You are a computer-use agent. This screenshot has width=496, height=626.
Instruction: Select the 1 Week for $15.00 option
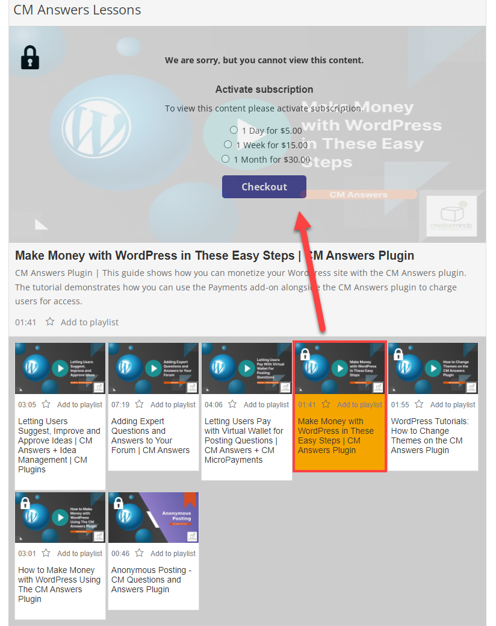coord(228,145)
